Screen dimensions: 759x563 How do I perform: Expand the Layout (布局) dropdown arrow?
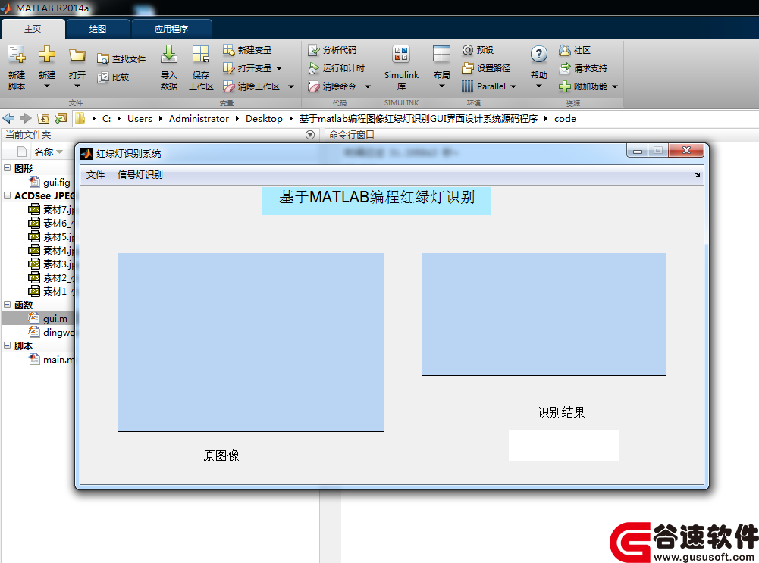[x=441, y=86]
